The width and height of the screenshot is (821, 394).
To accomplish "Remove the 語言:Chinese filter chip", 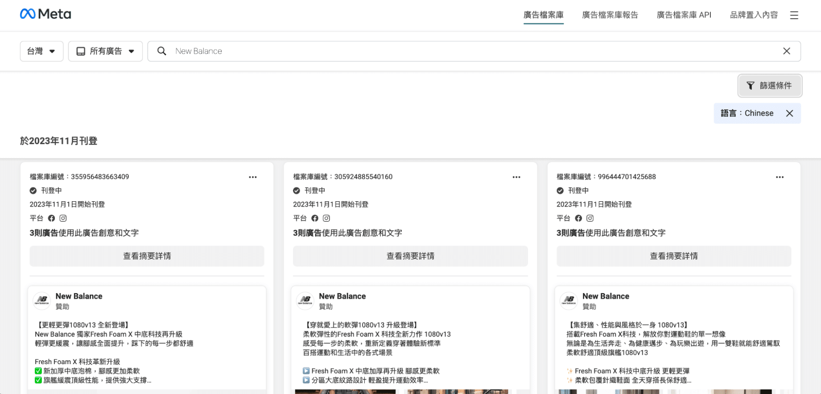I will coord(789,113).
